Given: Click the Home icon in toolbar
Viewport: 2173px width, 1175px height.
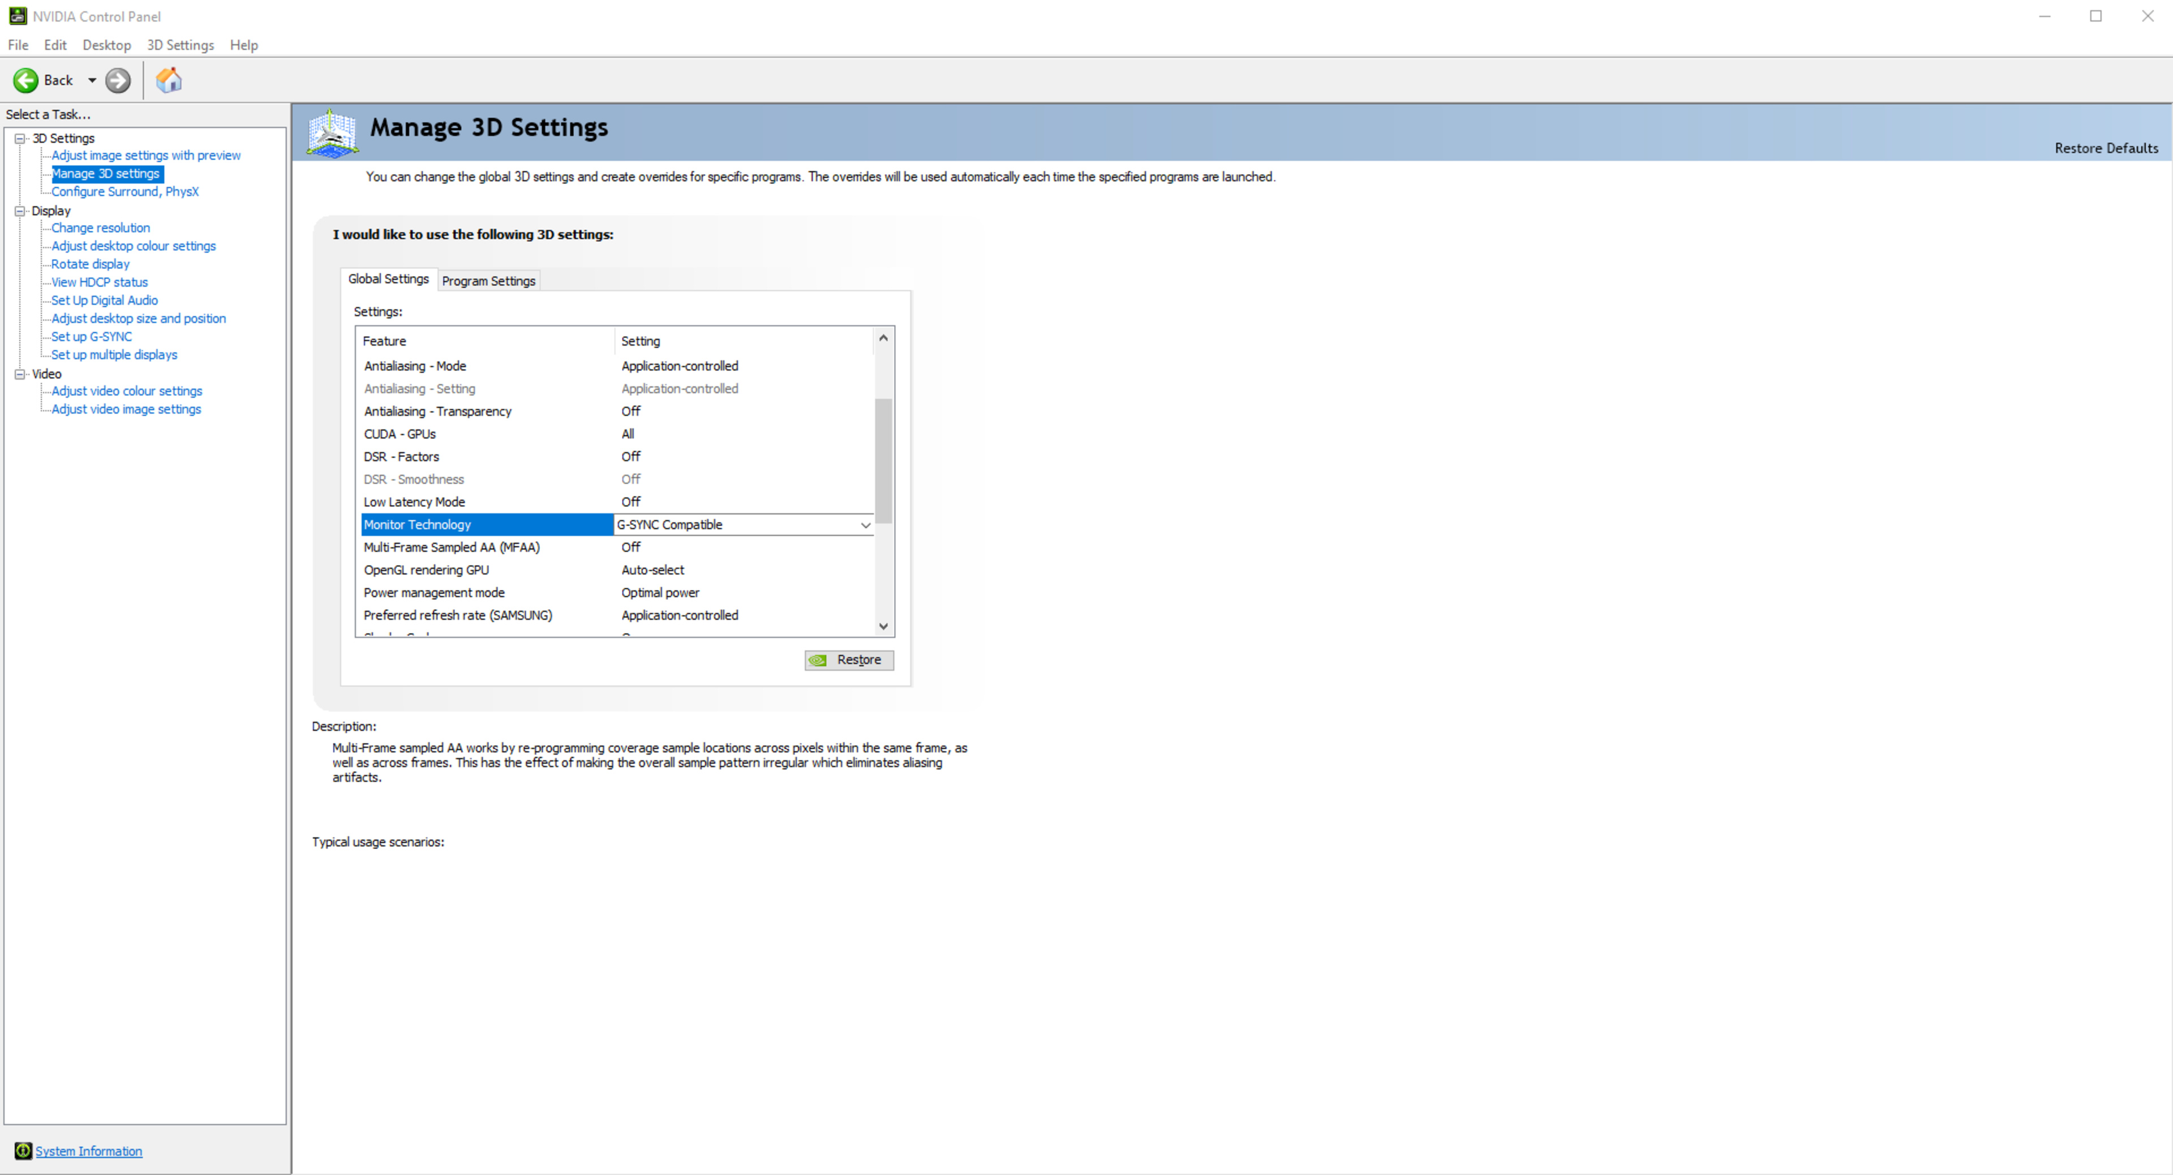Looking at the screenshot, I should [169, 80].
